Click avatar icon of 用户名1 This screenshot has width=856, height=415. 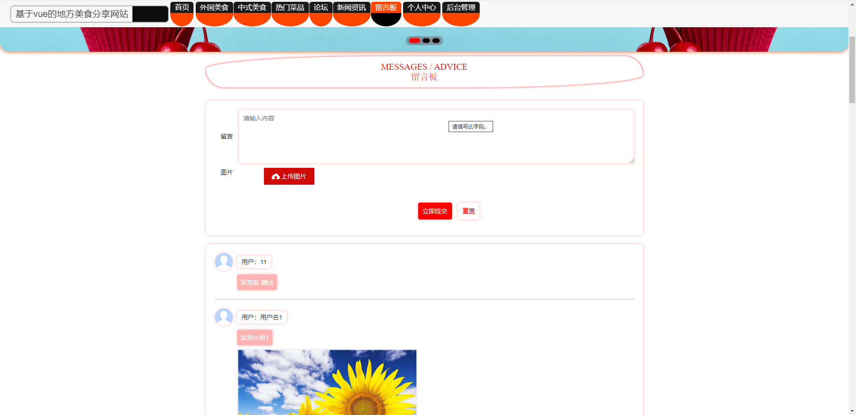pos(224,317)
